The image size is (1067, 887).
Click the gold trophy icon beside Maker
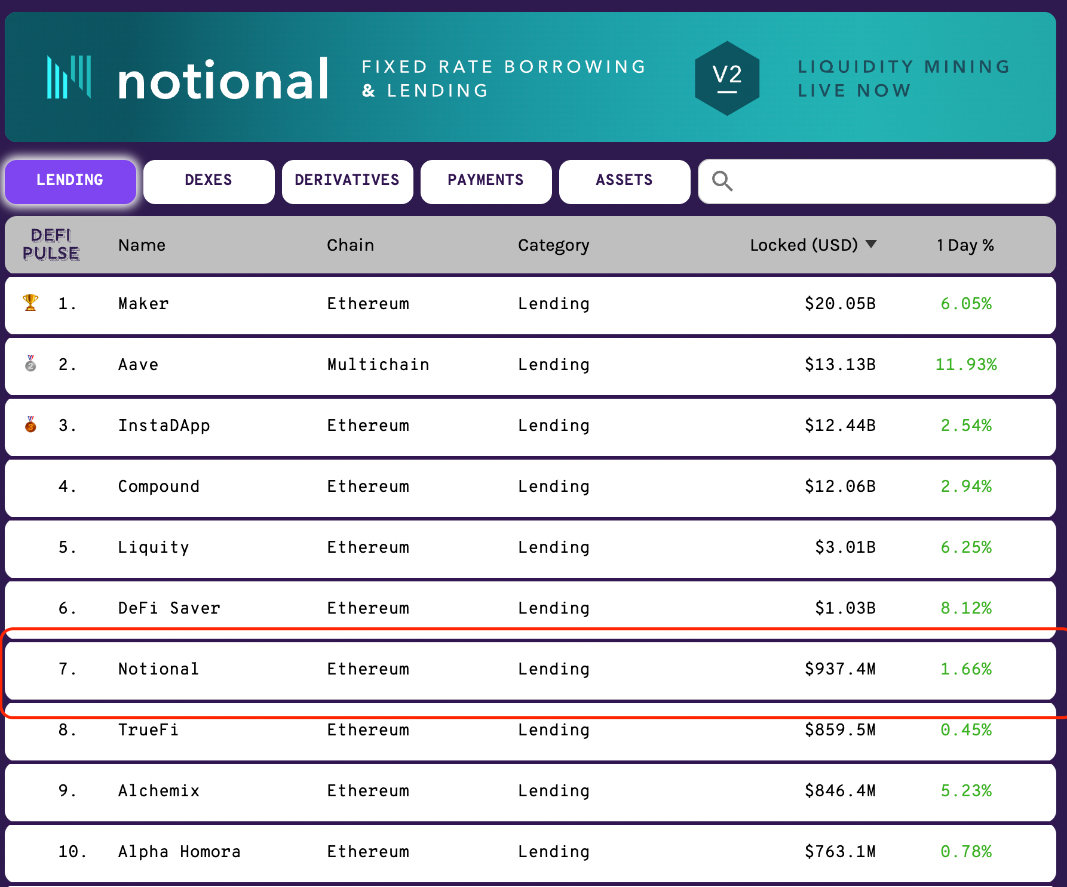(30, 303)
